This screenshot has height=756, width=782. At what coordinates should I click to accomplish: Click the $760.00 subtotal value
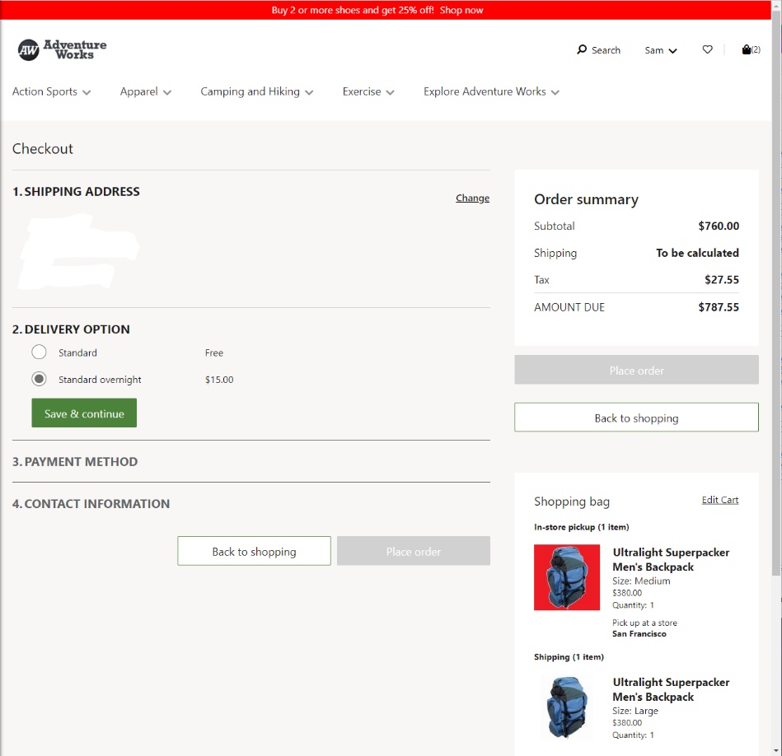click(x=719, y=226)
